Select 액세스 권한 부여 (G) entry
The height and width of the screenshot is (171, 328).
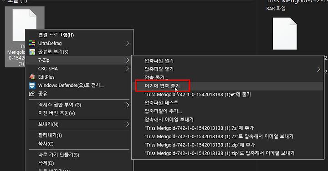pyautogui.click(x=79, y=105)
